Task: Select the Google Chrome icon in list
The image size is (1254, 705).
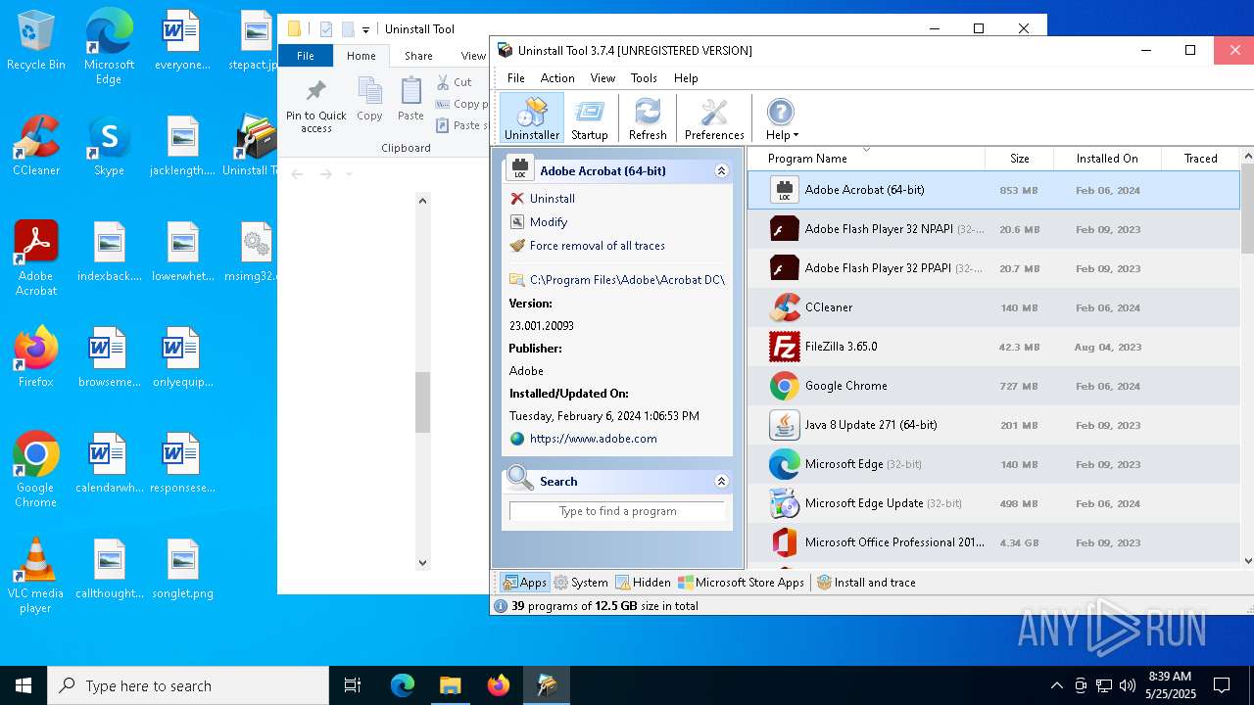Action: point(784,386)
